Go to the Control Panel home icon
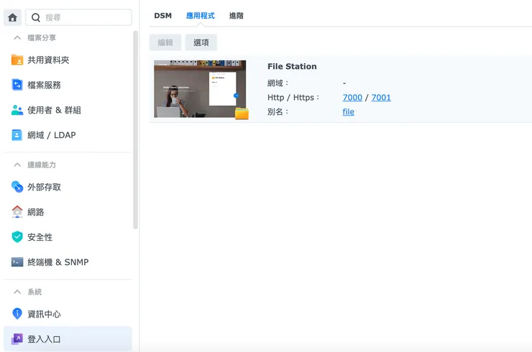This screenshot has width=532, height=352. pyautogui.click(x=12, y=17)
